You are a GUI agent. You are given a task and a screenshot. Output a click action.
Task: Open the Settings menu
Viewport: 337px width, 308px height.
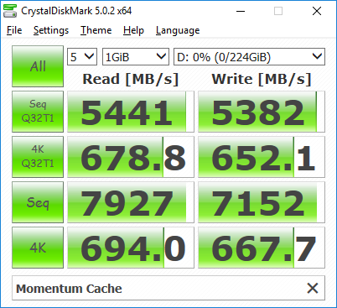(51, 30)
